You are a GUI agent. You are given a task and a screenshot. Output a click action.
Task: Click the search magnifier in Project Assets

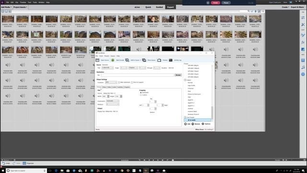[248, 11]
